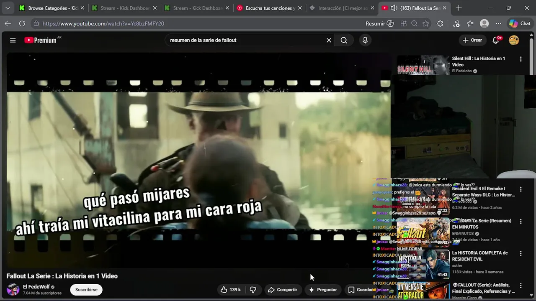Click the YouTube search input field
The height and width of the screenshot is (301, 536).
pos(245,40)
